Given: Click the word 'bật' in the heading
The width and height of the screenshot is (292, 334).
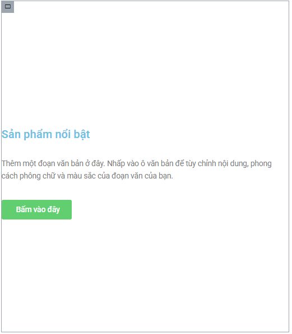Looking at the screenshot, I should point(82,135).
